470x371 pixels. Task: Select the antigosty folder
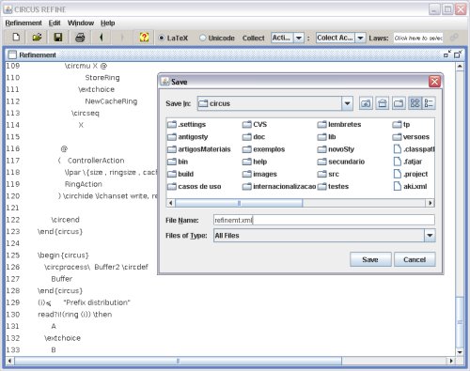187,137
